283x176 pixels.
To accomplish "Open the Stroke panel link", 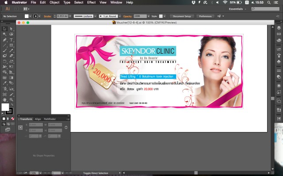I will click(x=48, y=16).
